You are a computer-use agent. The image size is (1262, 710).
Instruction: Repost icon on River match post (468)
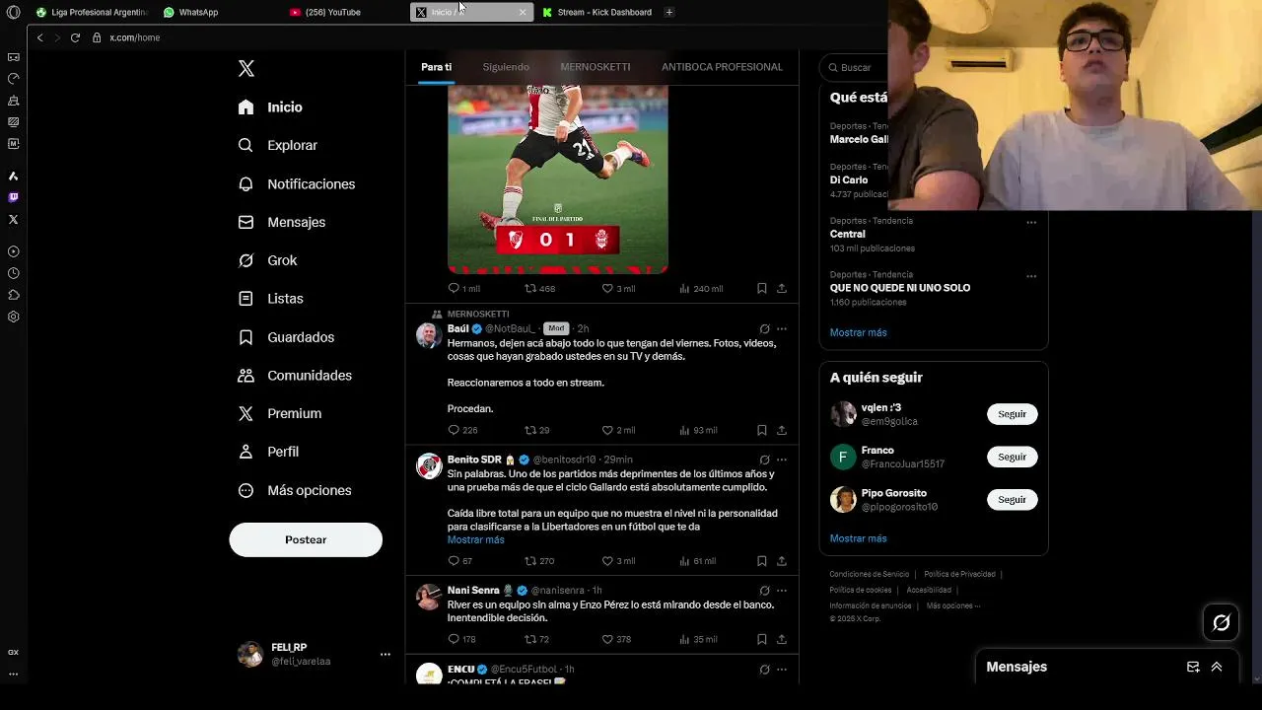click(530, 289)
